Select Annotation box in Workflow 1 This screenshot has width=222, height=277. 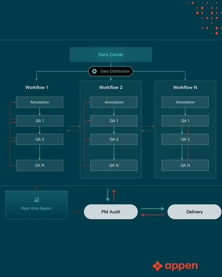[x=40, y=102]
